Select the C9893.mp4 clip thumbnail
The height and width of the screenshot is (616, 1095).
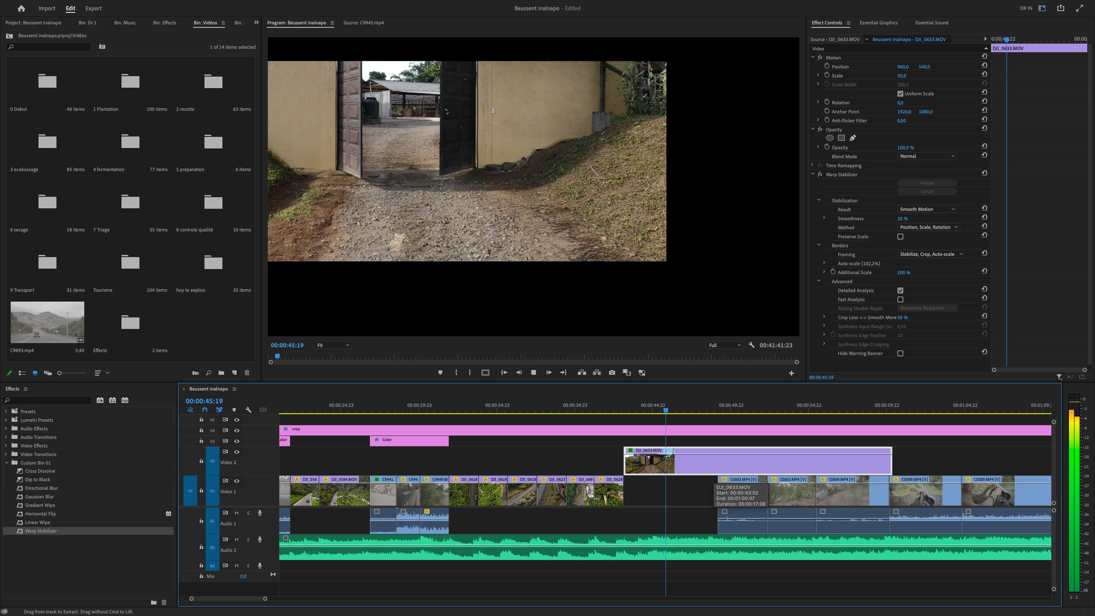pos(47,322)
